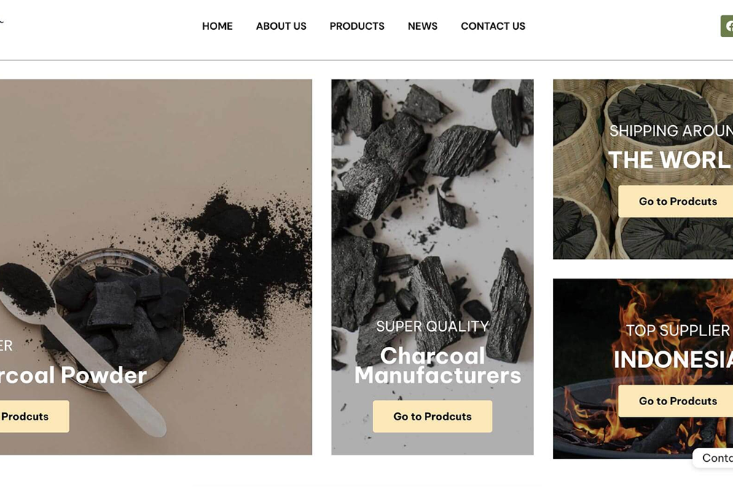Click Go to Prodcuts under Charcoal Manufacturers
The image size is (733, 488).
click(432, 416)
